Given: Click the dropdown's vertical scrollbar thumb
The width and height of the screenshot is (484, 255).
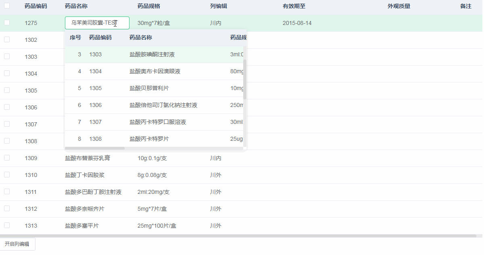Looking at the screenshot, I should (x=245, y=79).
